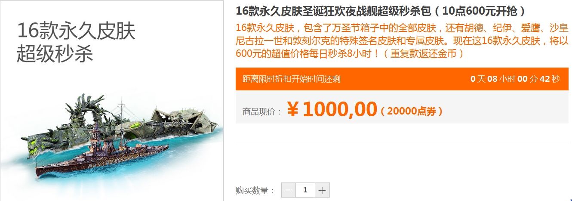The width and height of the screenshot is (572, 201).
Task: Decrease purchase quantity with minus button
Action: (289, 190)
